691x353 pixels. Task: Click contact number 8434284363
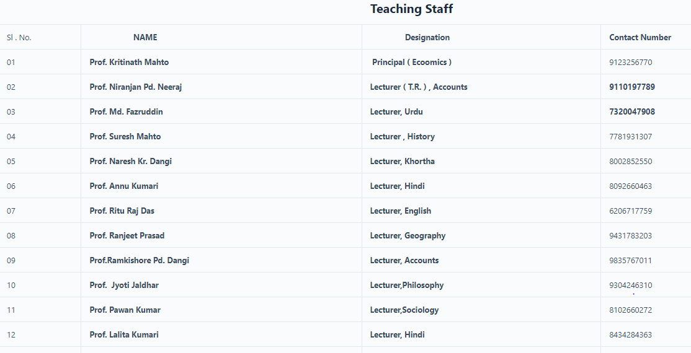point(631,334)
